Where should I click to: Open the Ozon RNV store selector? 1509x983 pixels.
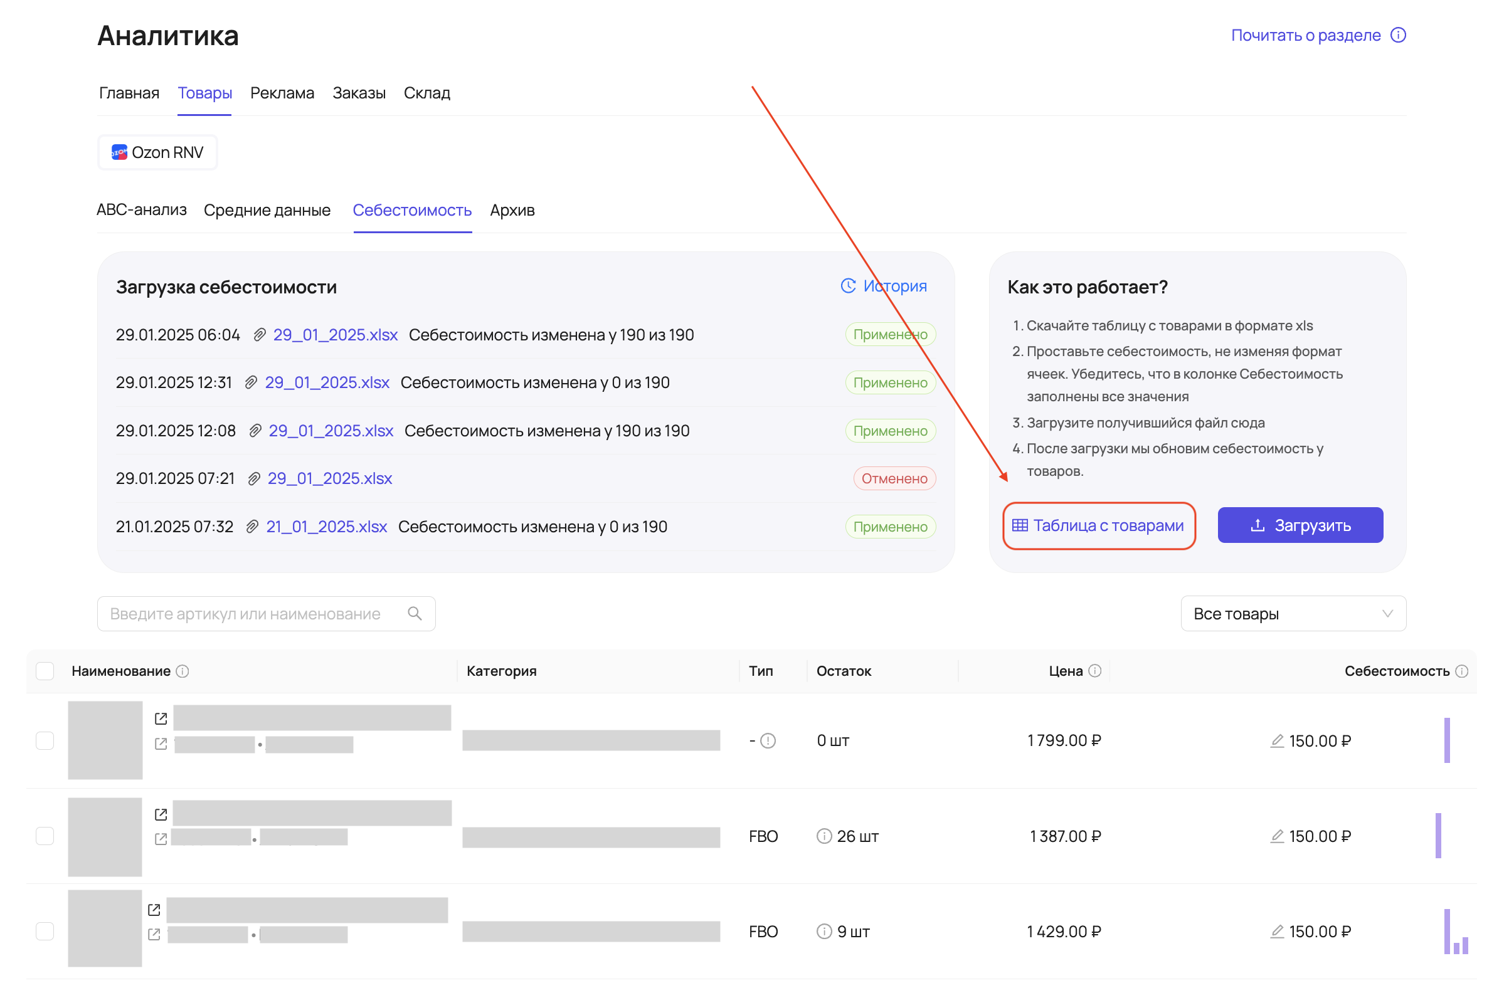158,152
